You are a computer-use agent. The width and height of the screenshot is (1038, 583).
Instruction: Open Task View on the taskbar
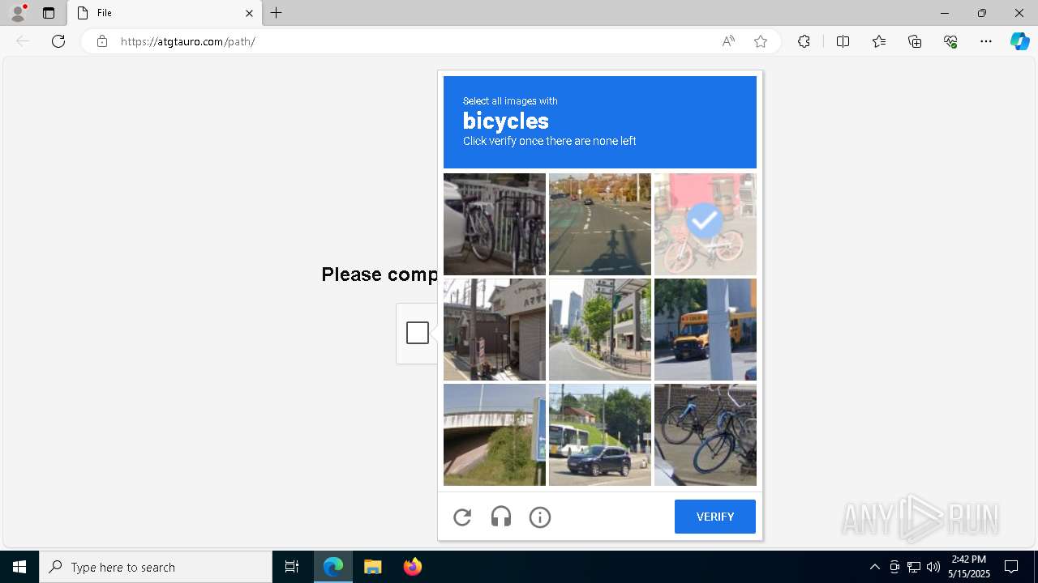[292, 567]
